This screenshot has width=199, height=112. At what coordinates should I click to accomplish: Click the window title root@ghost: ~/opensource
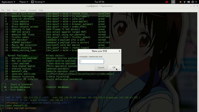pos(99,6)
